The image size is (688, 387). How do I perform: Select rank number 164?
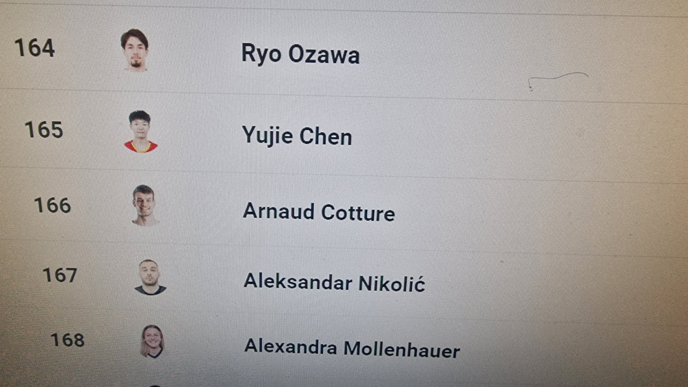tap(34, 48)
